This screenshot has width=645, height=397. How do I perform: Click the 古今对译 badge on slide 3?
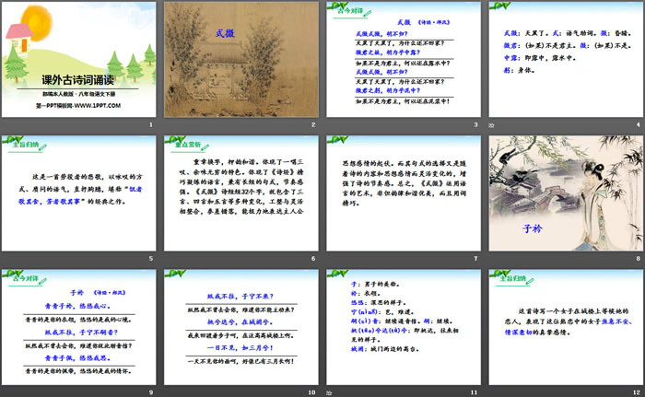pos(345,9)
